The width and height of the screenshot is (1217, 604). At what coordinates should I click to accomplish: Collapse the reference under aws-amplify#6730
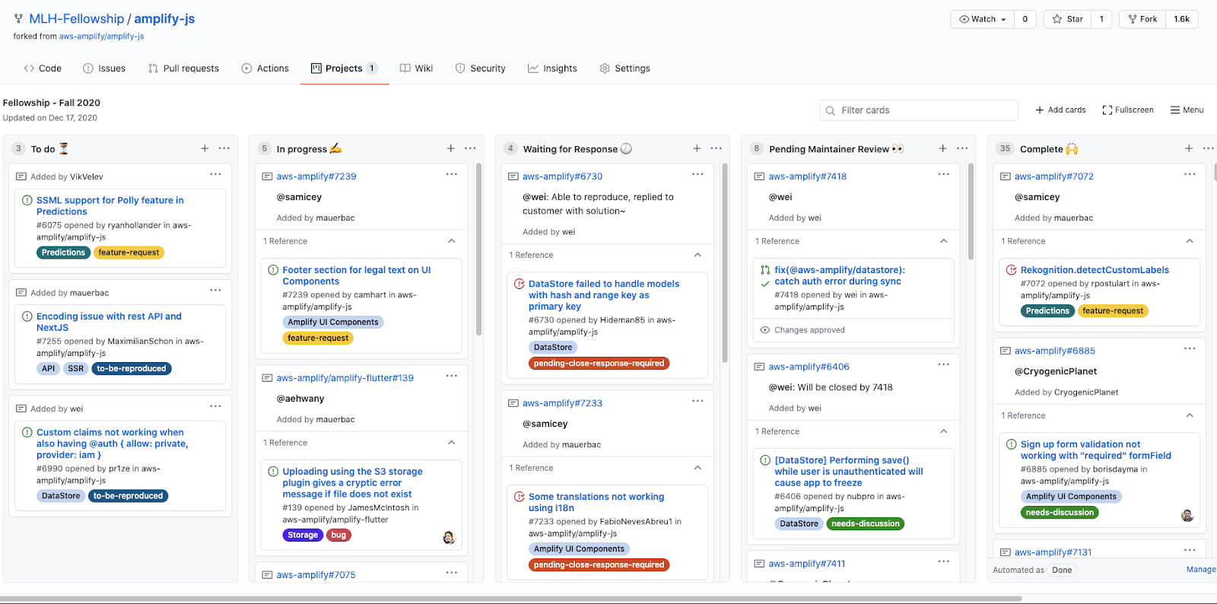tap(698, 255)
